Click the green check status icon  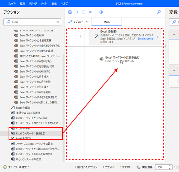[5, 167]
